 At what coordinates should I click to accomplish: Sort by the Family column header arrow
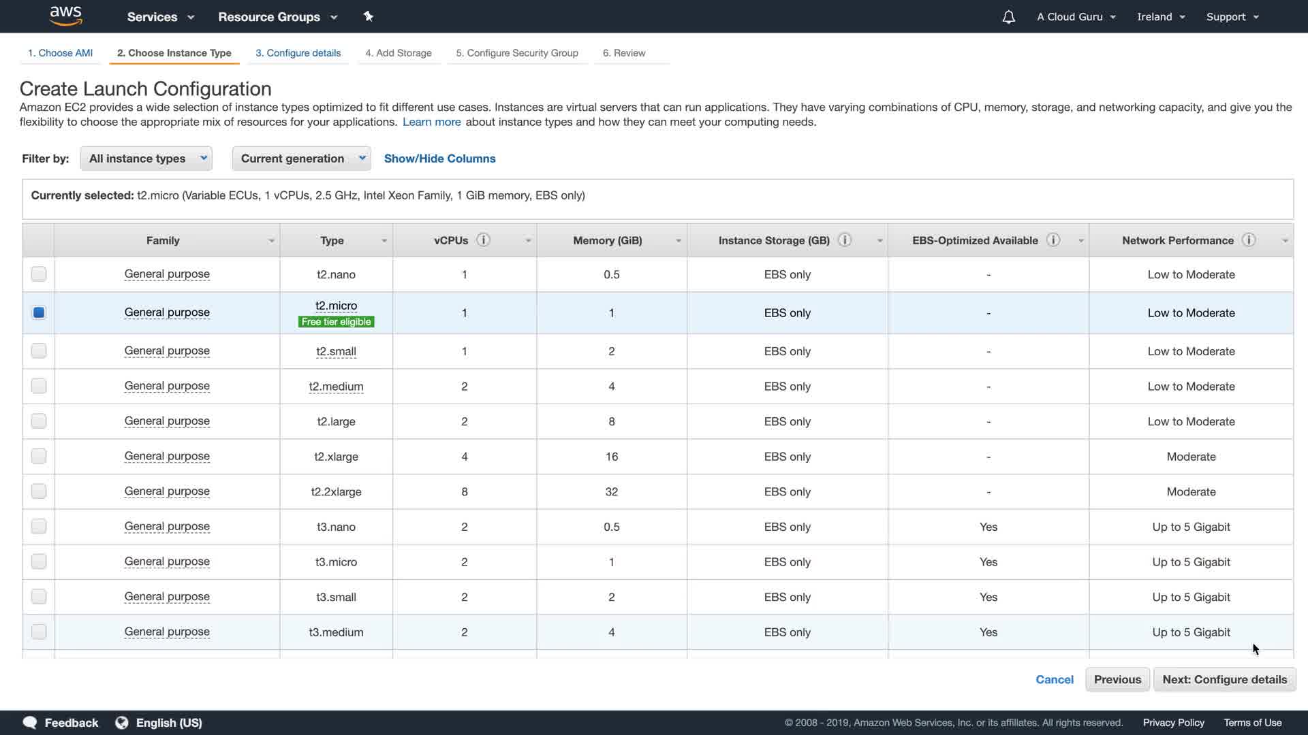click(271, 241)
